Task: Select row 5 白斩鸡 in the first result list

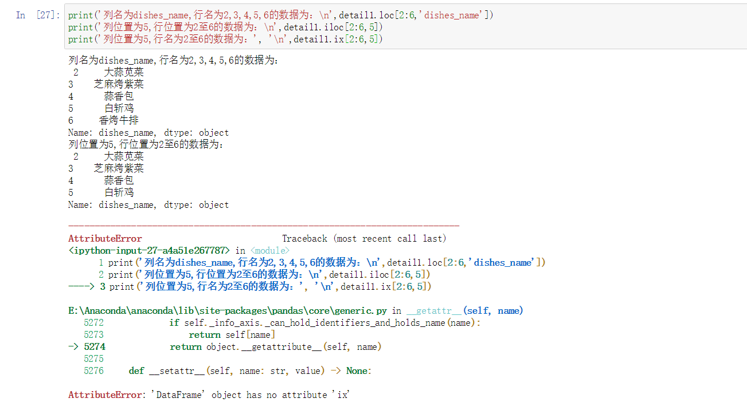Action: tap(101, 108)
